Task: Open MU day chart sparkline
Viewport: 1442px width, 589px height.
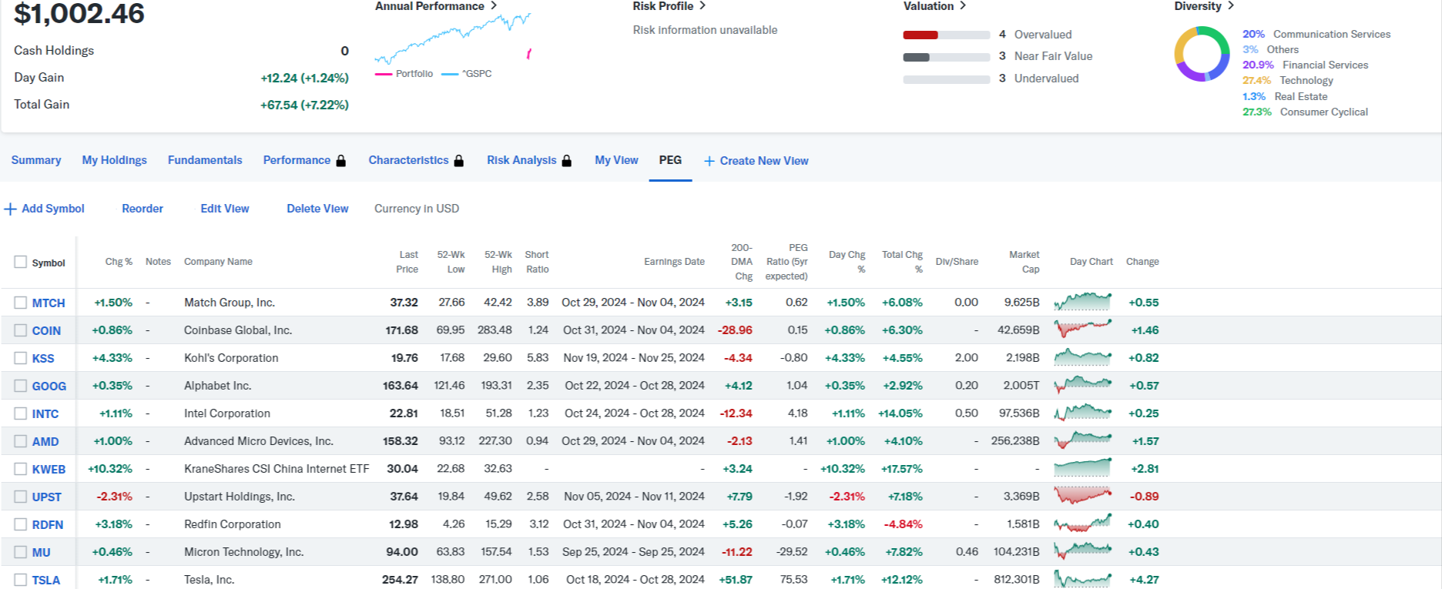Action: tap(1083, 551)
